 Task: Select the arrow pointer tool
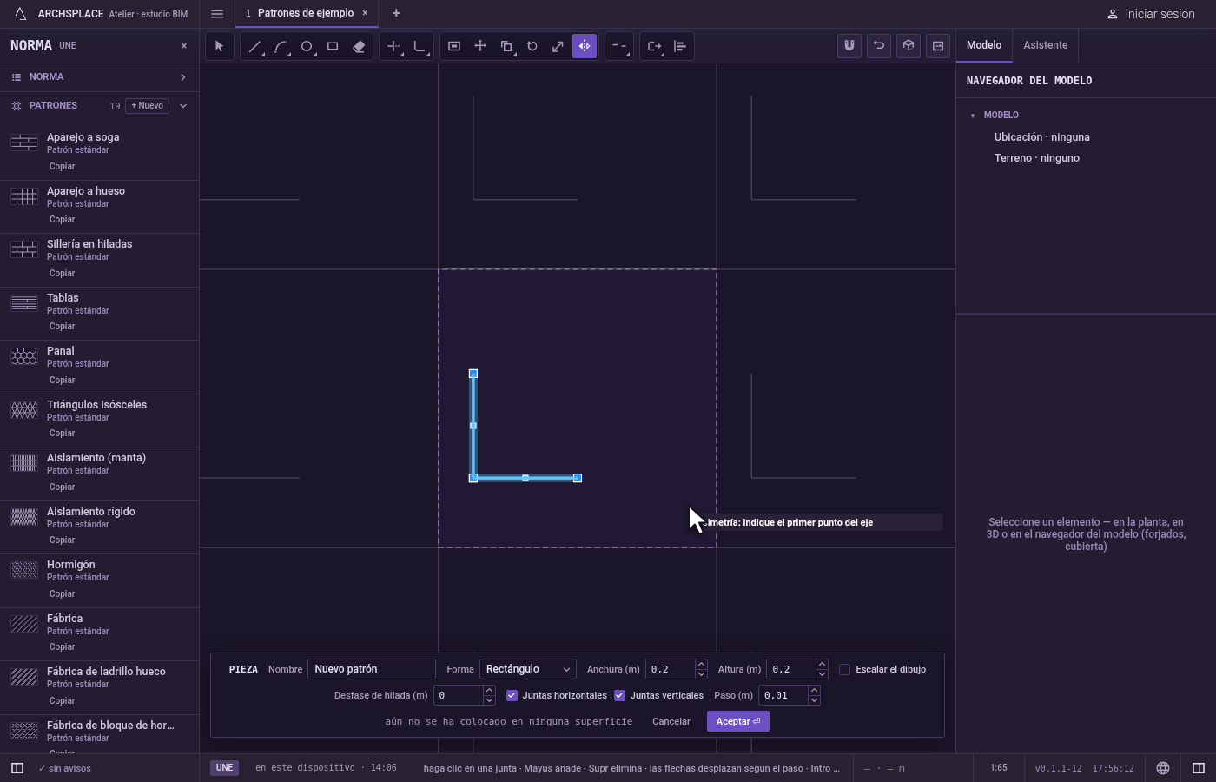click(x=220, y=46)
